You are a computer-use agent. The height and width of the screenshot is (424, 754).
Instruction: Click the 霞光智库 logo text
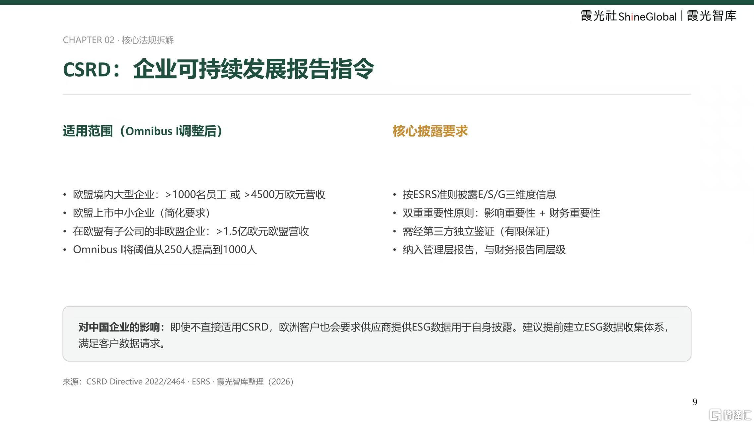tap(712, 16)
